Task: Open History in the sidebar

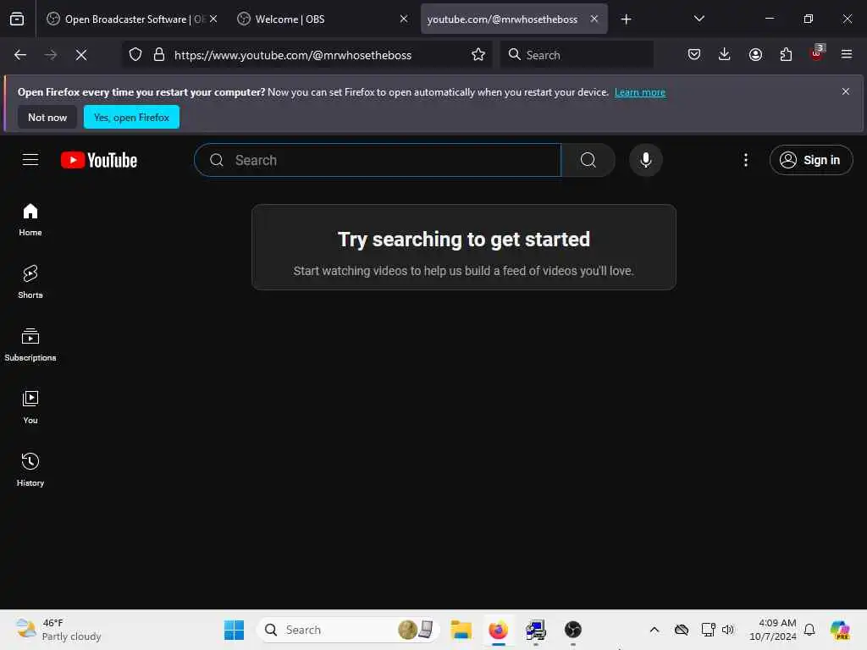Action: click(30, 470)
